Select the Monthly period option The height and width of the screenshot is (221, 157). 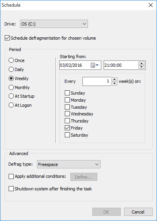point(11,88)
